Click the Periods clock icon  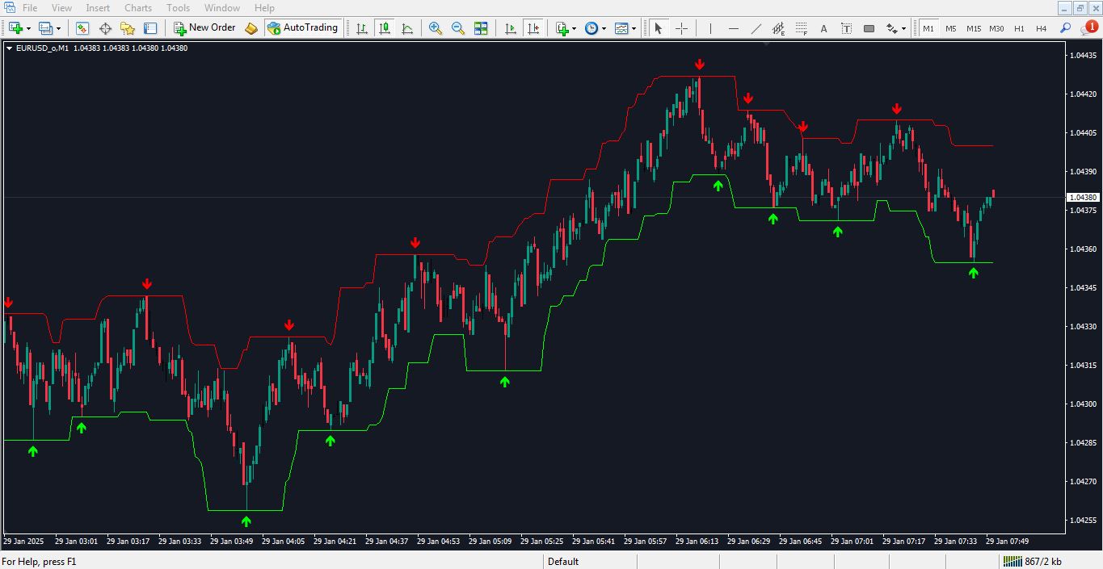[591, 28]
